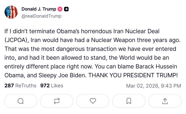This screenshot has width=186, height=114.
Task: Click the black plus badge beside name
Action: point(66,9)
